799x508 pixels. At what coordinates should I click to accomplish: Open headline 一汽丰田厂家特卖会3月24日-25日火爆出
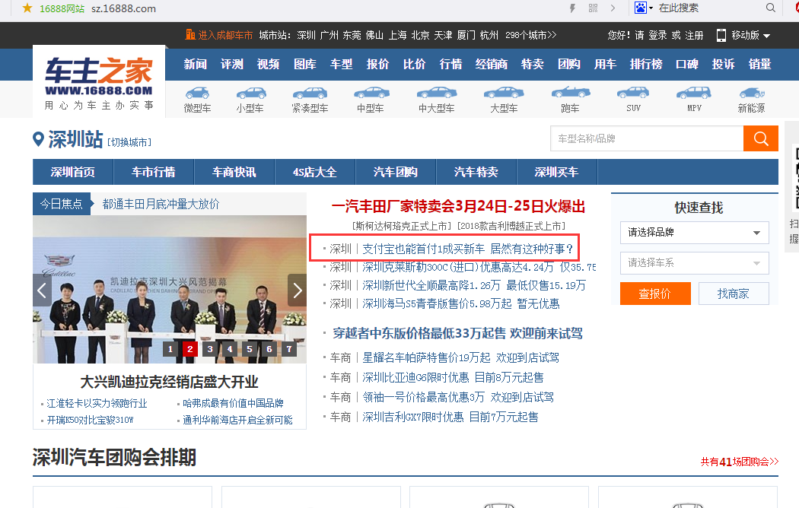[458, 206]
